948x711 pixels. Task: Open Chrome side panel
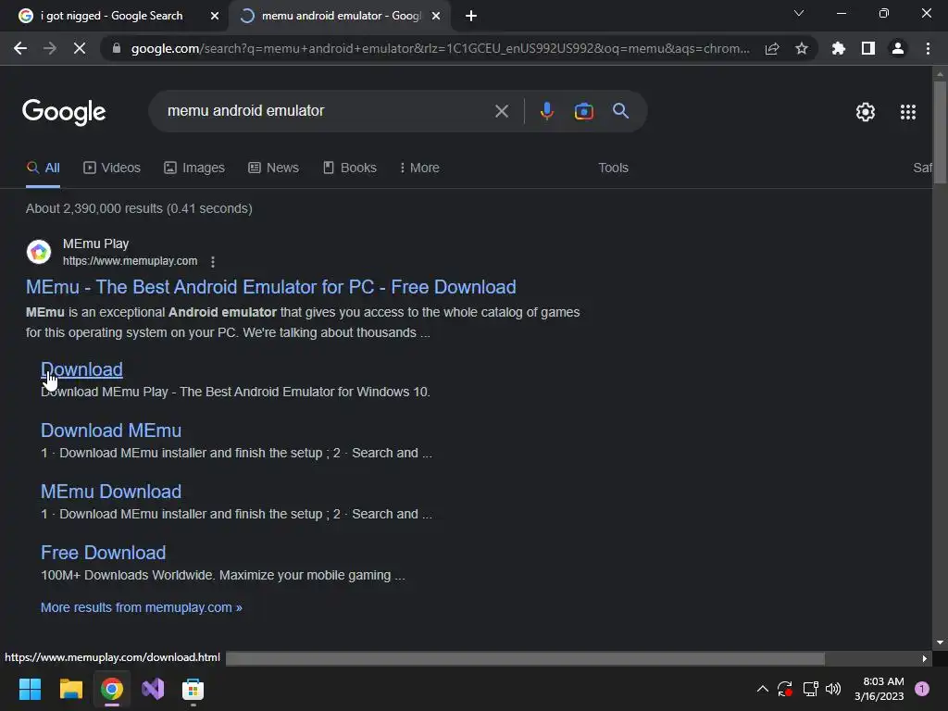[x=868, y=48]
